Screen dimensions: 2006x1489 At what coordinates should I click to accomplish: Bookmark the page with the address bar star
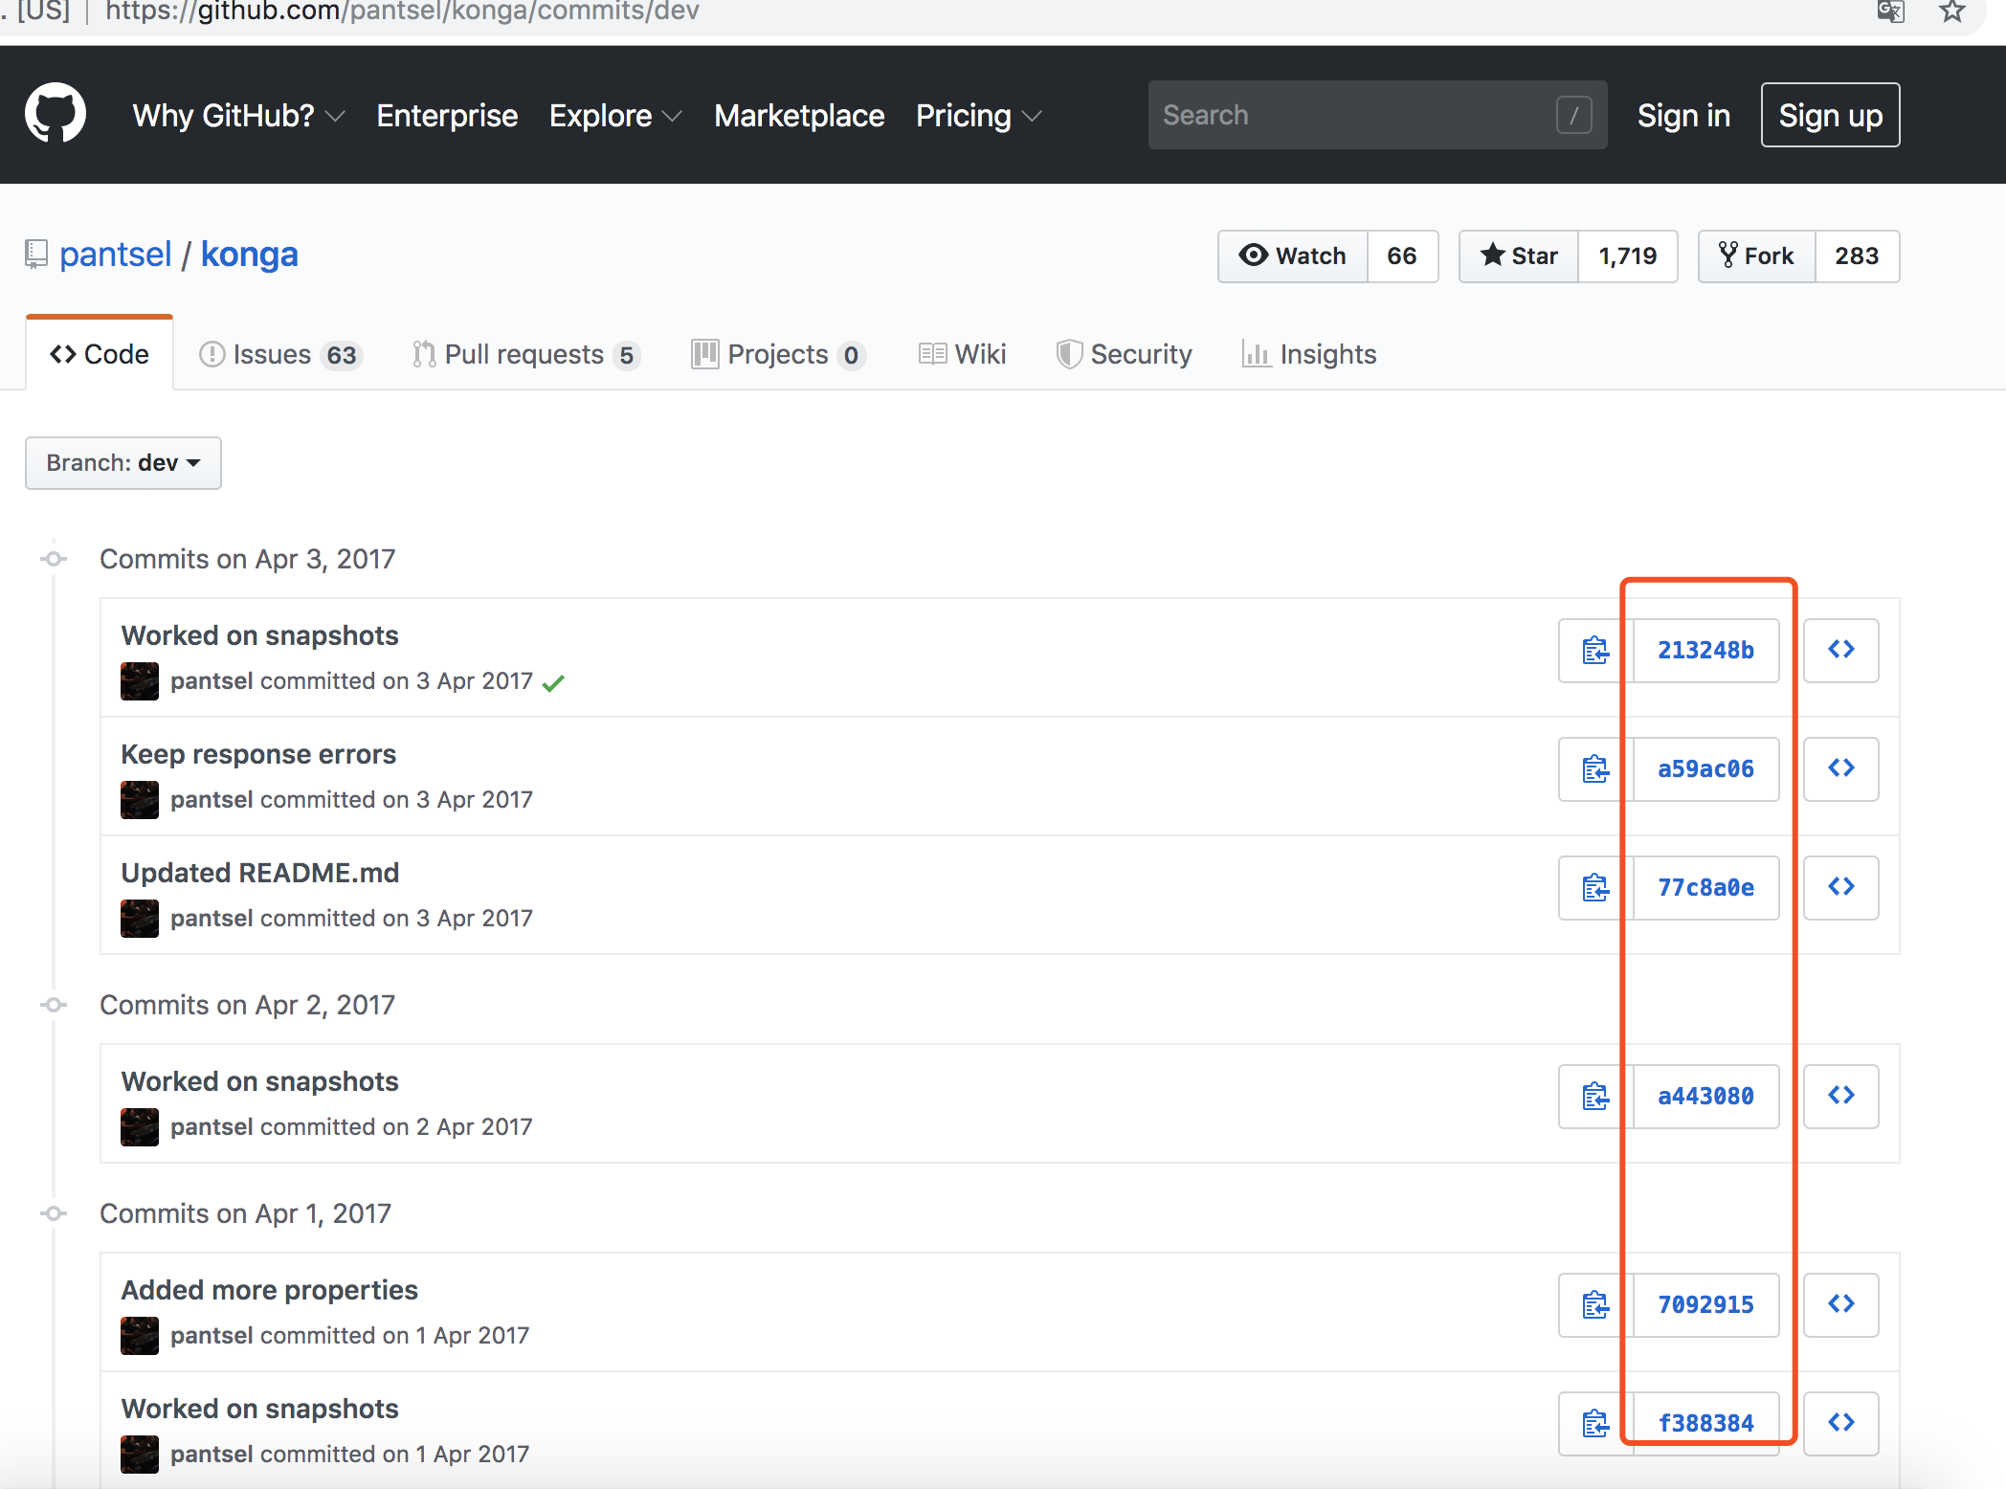(x=1950, y=12)
